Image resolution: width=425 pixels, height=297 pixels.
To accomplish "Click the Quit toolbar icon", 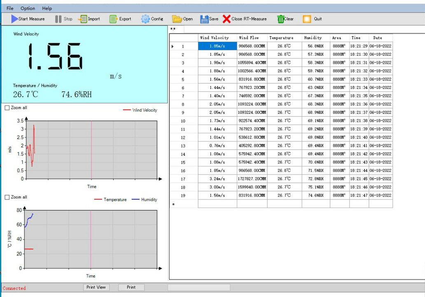I will (x=307, y=19).
